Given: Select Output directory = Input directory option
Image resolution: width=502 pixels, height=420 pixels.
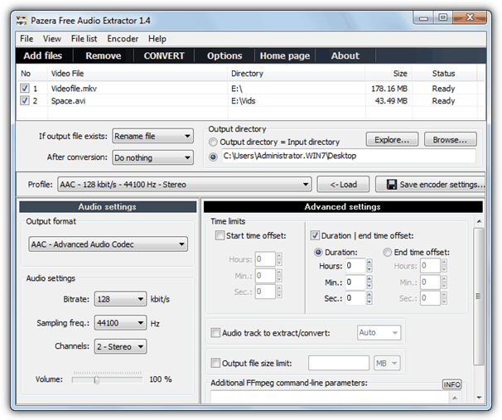Looking at the screenshot, I should pos(213,142).
